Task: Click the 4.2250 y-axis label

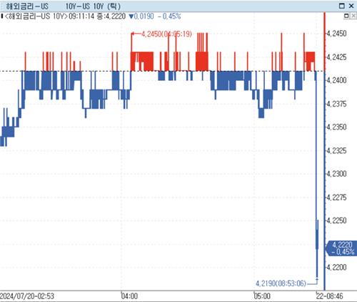Action: pos(336,220)
